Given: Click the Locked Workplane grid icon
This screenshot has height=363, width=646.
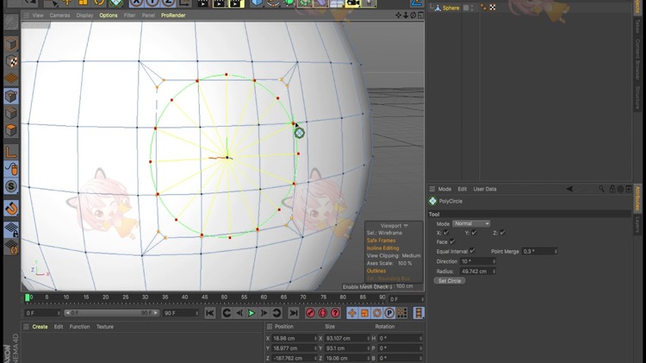Looking at the screenshot, I should click(11, 229).
